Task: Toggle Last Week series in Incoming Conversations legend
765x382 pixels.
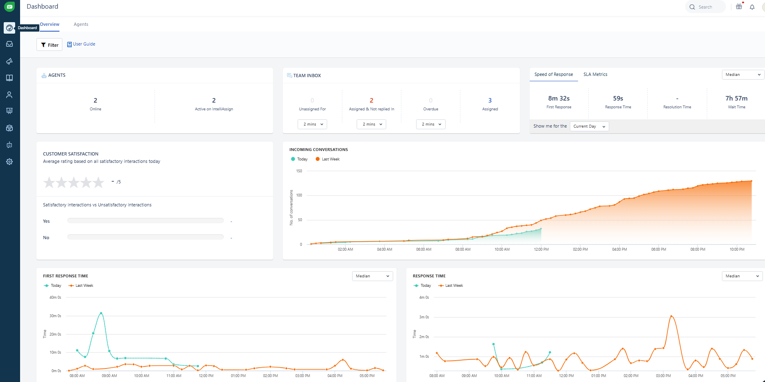Action: (x=328, y=159)
